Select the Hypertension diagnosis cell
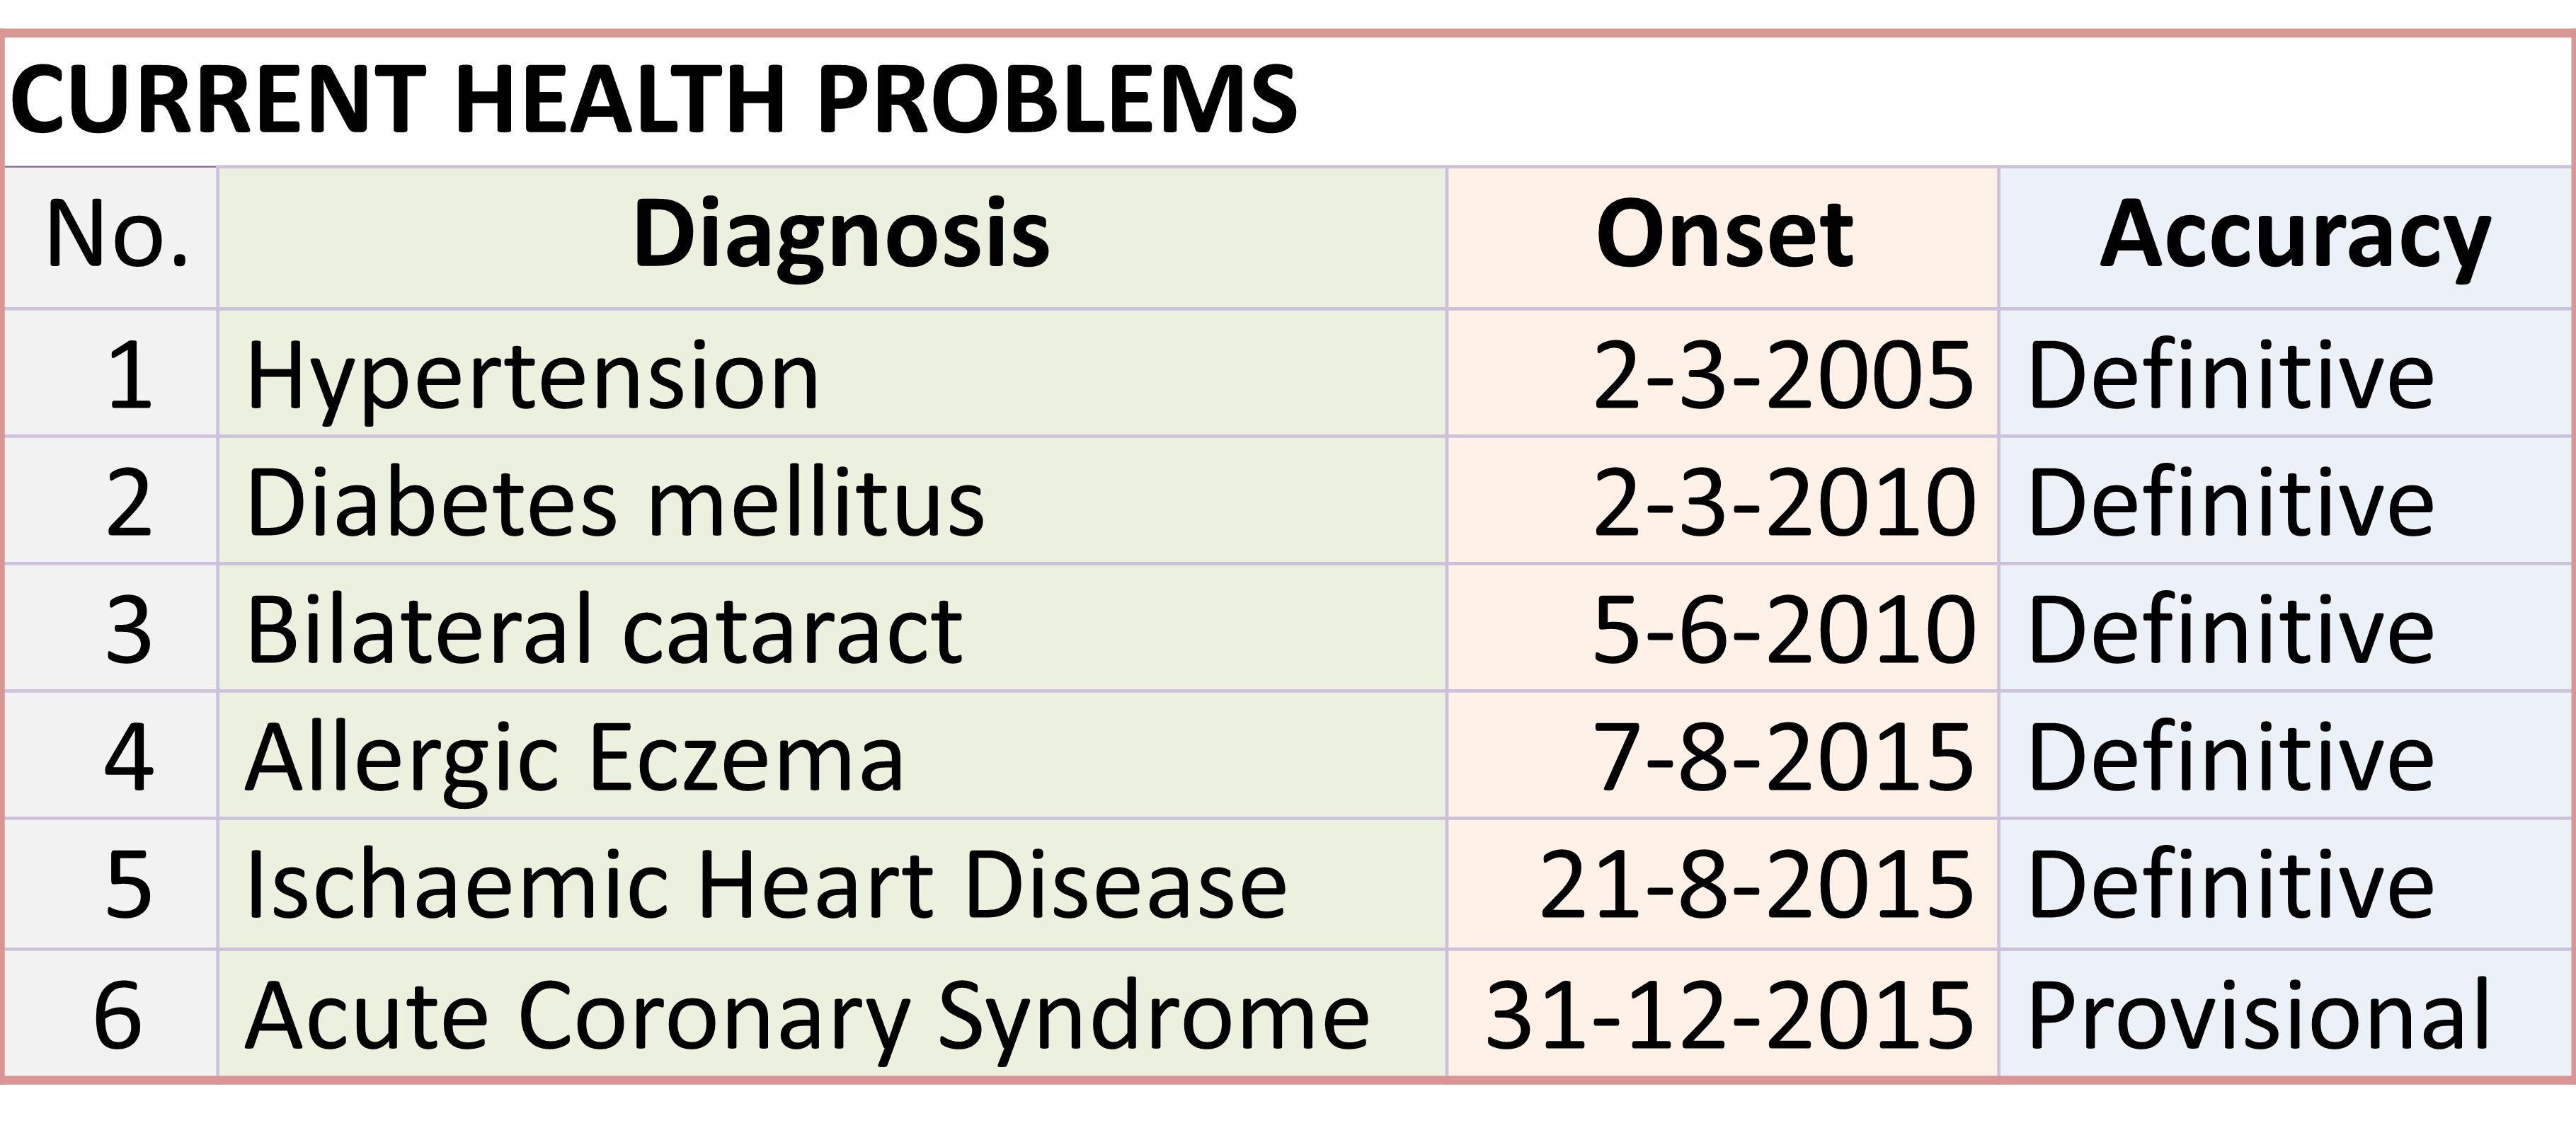 (x=532, y=376)
